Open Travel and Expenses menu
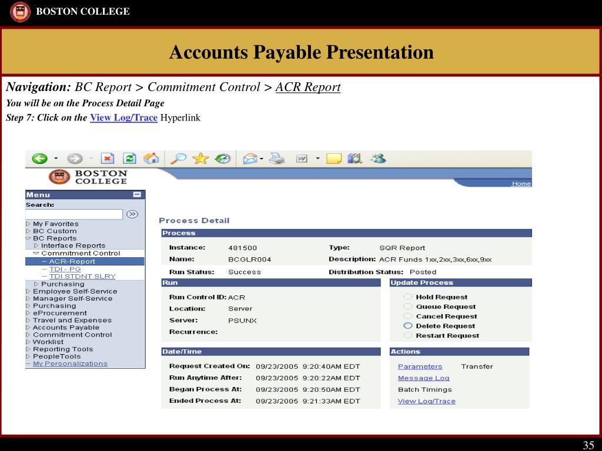Image resolution: width=602 pixels, height=451 pixels. [72, 320]
